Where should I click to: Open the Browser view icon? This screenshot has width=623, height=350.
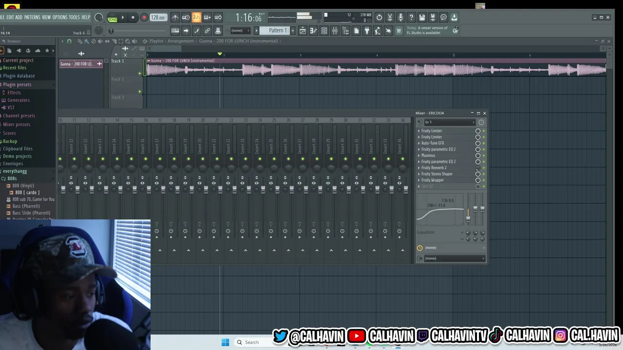click(x=345, y=31)
